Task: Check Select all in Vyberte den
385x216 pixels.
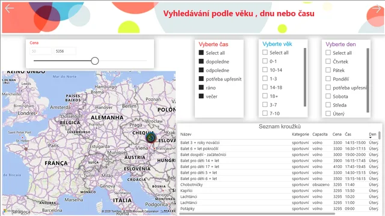Action: [328, 52]
